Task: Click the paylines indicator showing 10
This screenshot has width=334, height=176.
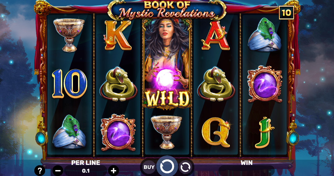Action: [286, 13]
